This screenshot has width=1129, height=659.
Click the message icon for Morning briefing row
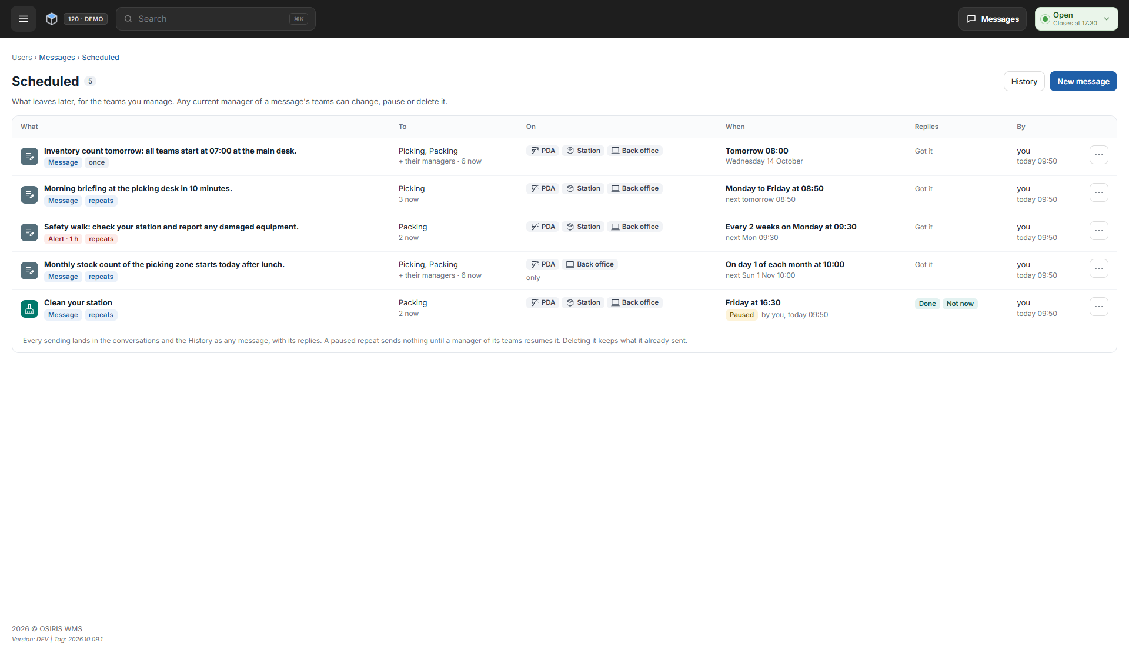click(29, 195)
